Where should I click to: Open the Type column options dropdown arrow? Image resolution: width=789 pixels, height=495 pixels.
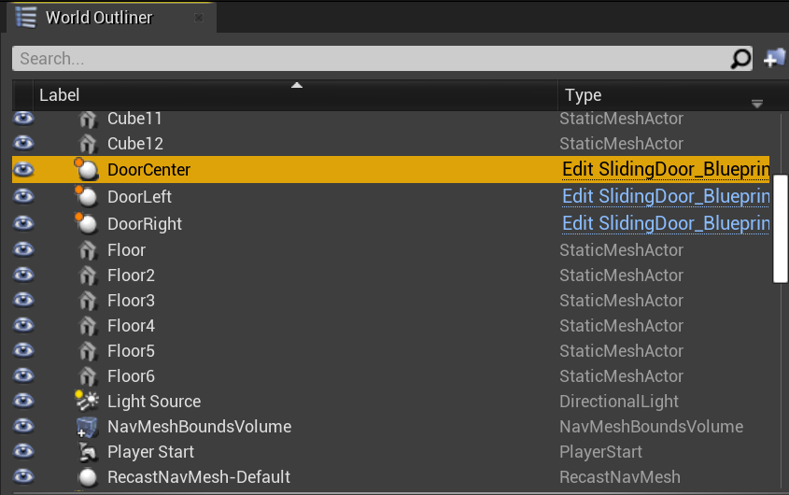tap(757, 104)
